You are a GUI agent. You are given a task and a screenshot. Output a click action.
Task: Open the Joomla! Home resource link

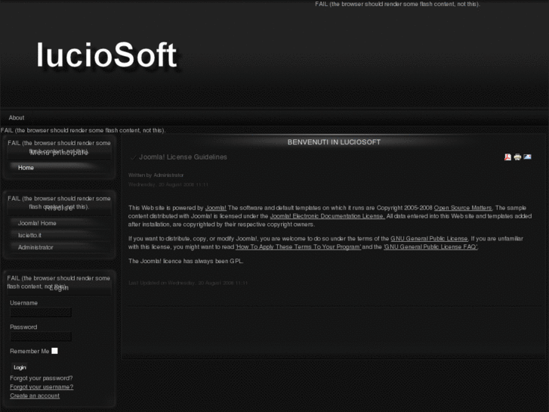(37, 223)
